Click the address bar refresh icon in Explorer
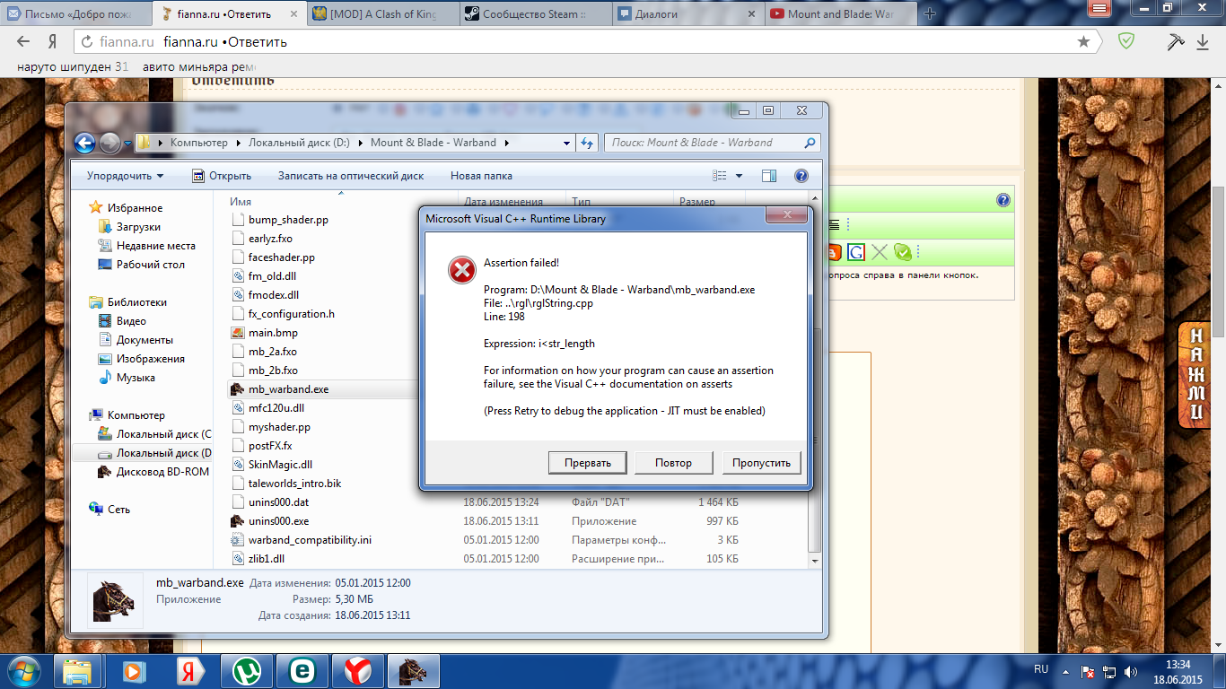The image size is (1226, 689). [587, 143]
